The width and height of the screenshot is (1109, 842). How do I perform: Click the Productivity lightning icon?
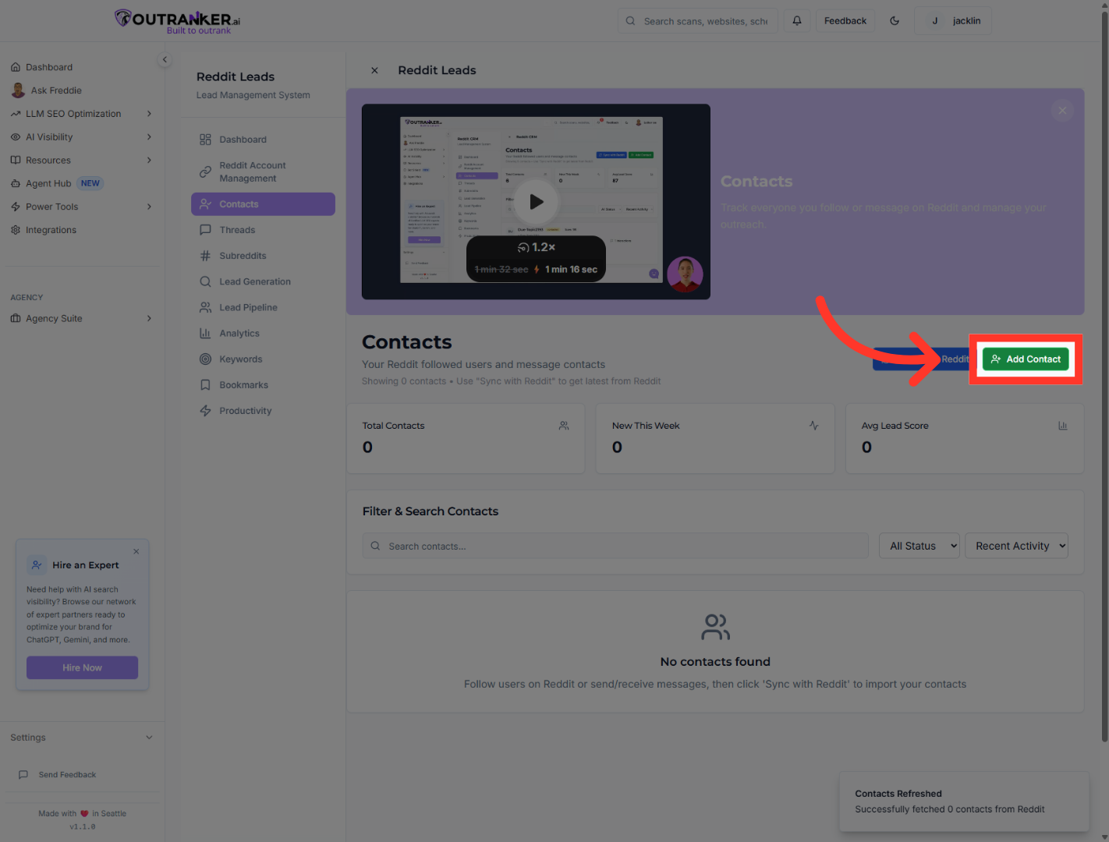click(x=205, y=411)
